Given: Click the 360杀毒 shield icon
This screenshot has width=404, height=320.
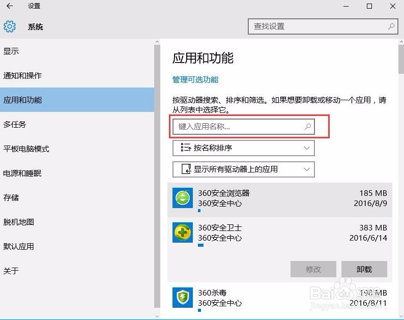Looking at the screenshot, I should (183, 298).
